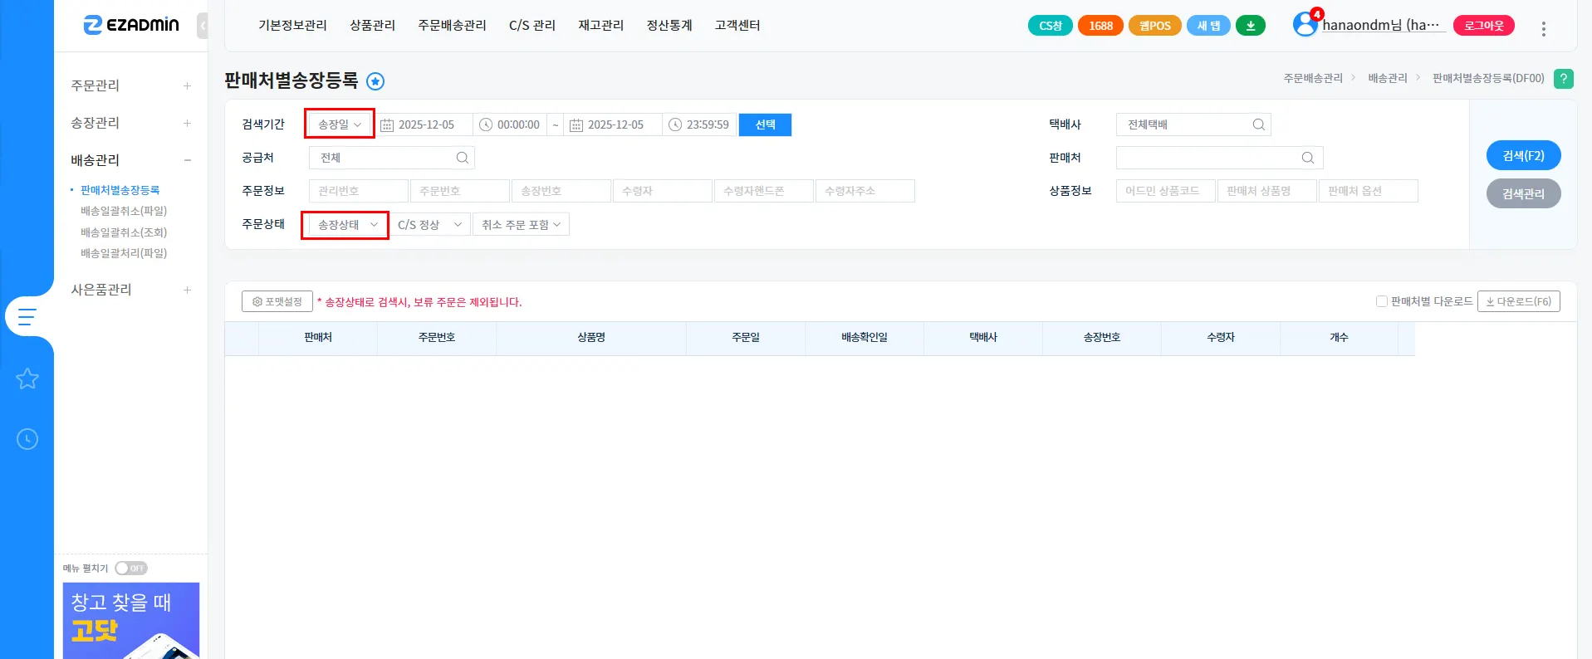
Task: Open the 재고관리 top menu
Action: point(601,26)
